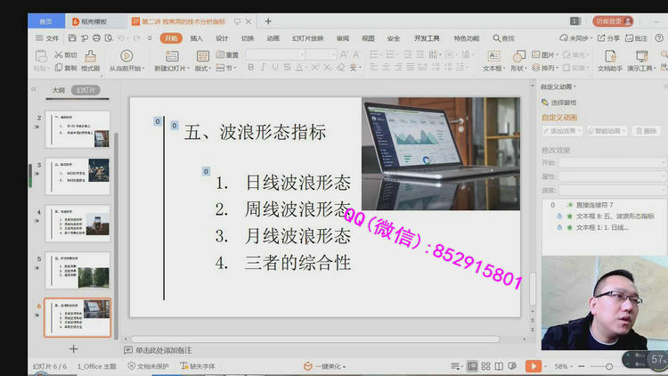Click the 从当前开始 slideshow play icon
Image resolution: width=668 pixels, height=376 pixels.
(125, 56)
